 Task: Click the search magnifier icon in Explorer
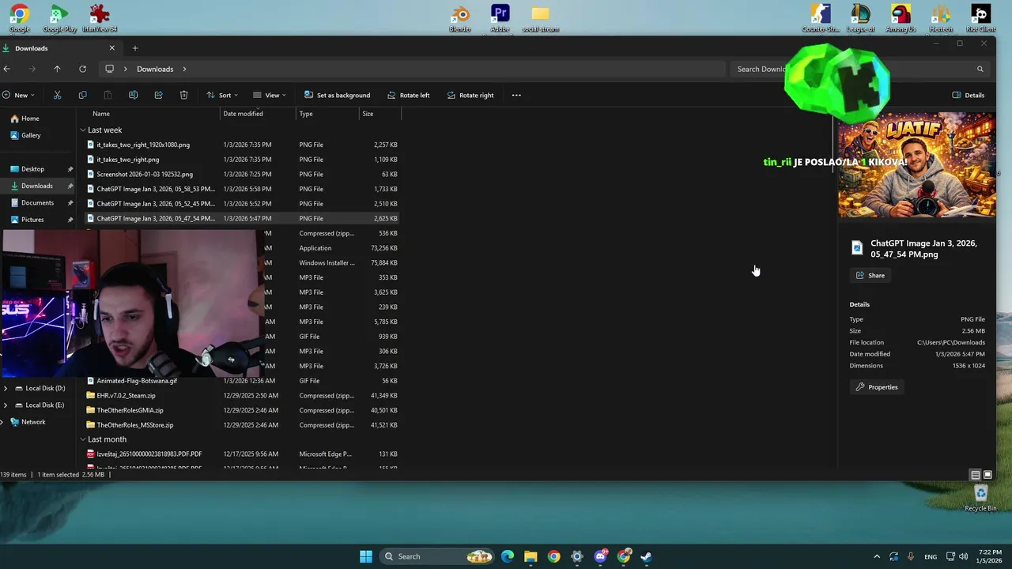pyautogui.click(x=980, y=69)
